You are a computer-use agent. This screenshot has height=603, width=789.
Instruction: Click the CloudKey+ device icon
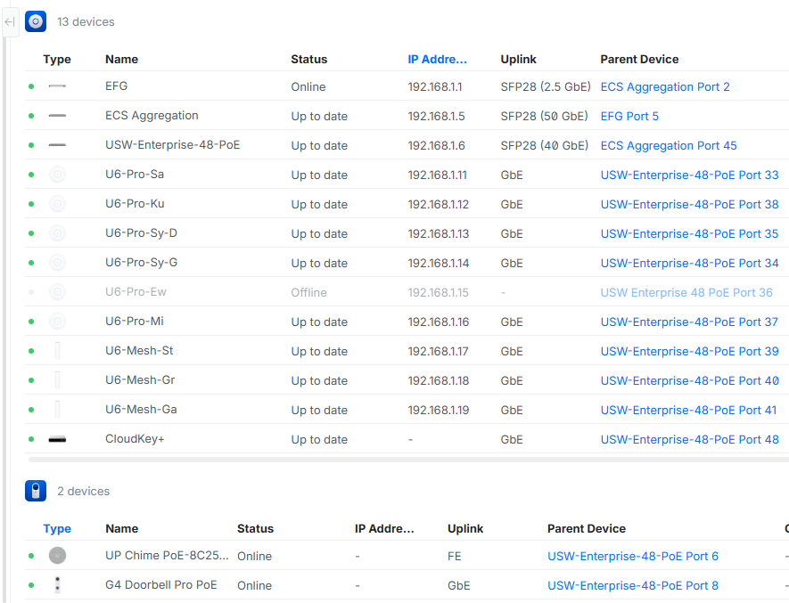point(57,439)
